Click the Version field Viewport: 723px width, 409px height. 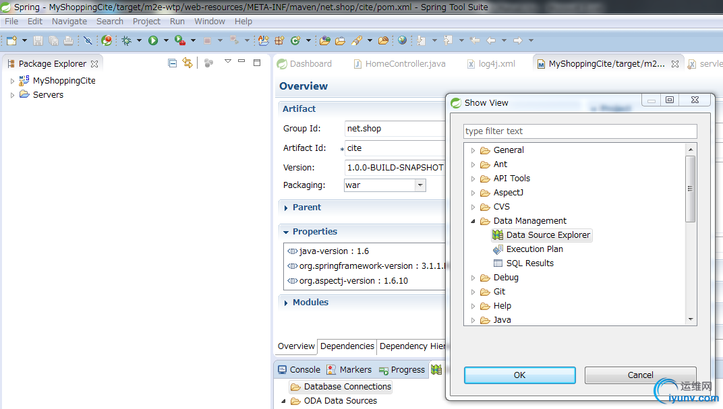point(396,167)
